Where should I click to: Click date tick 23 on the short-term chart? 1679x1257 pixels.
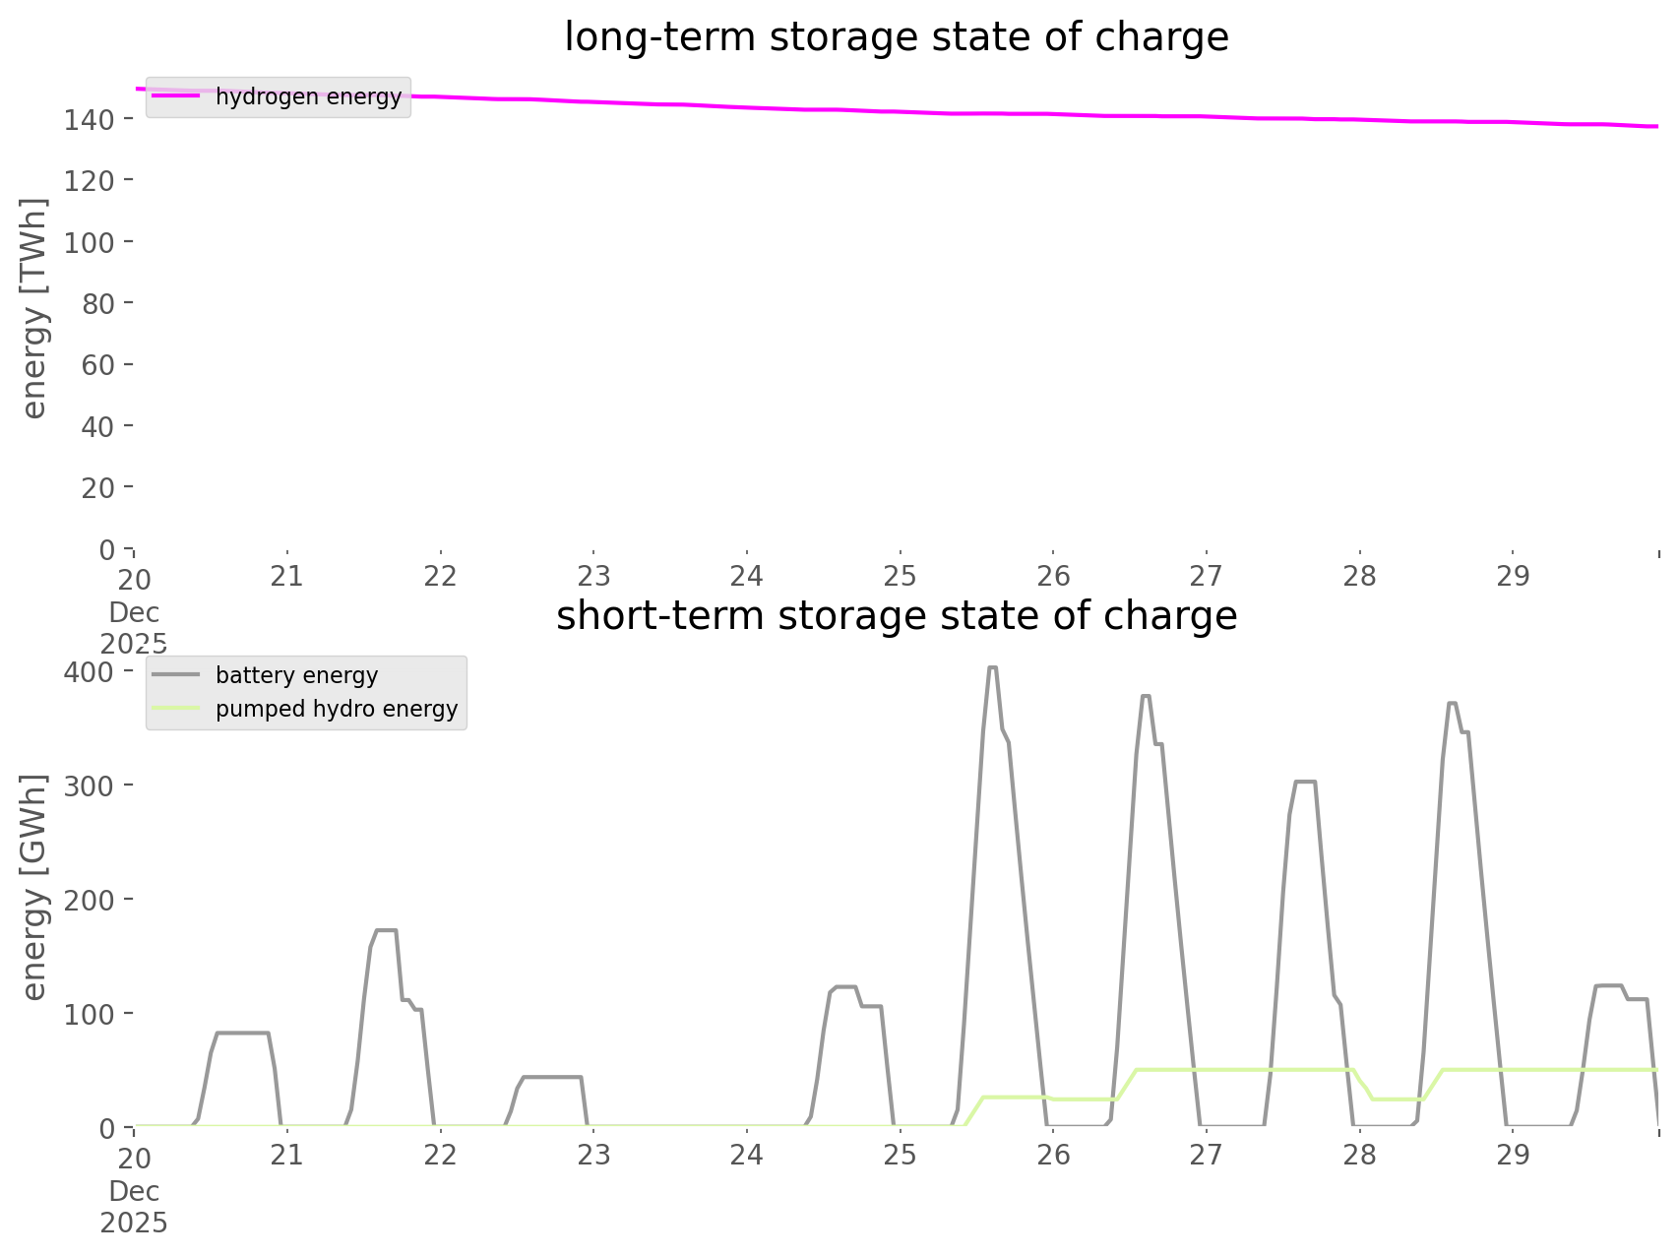[x=593, y=1155]
